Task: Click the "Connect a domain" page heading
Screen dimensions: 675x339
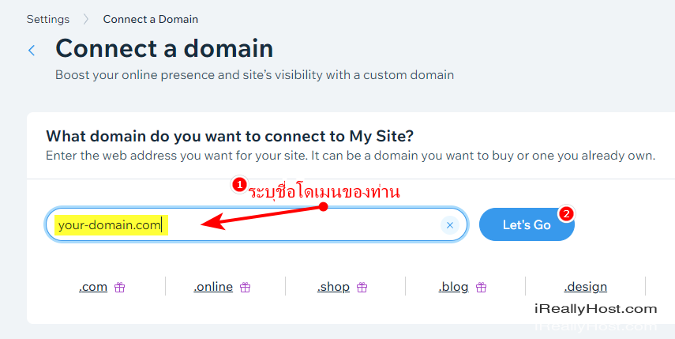Action: pos(164,48)
